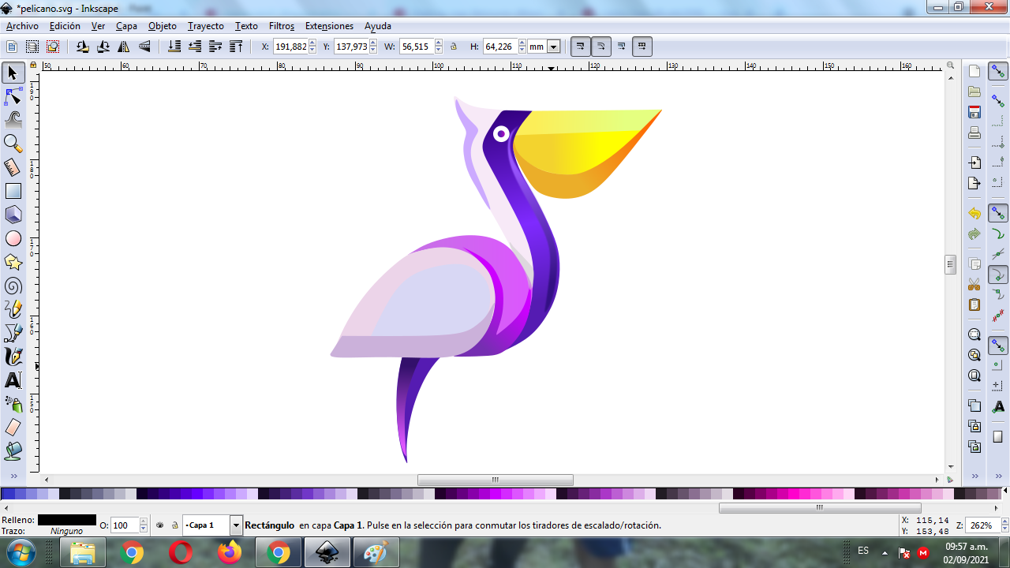1010x568 pixels.
Task: Flip selection horizontally
Action: pos(124,47)
